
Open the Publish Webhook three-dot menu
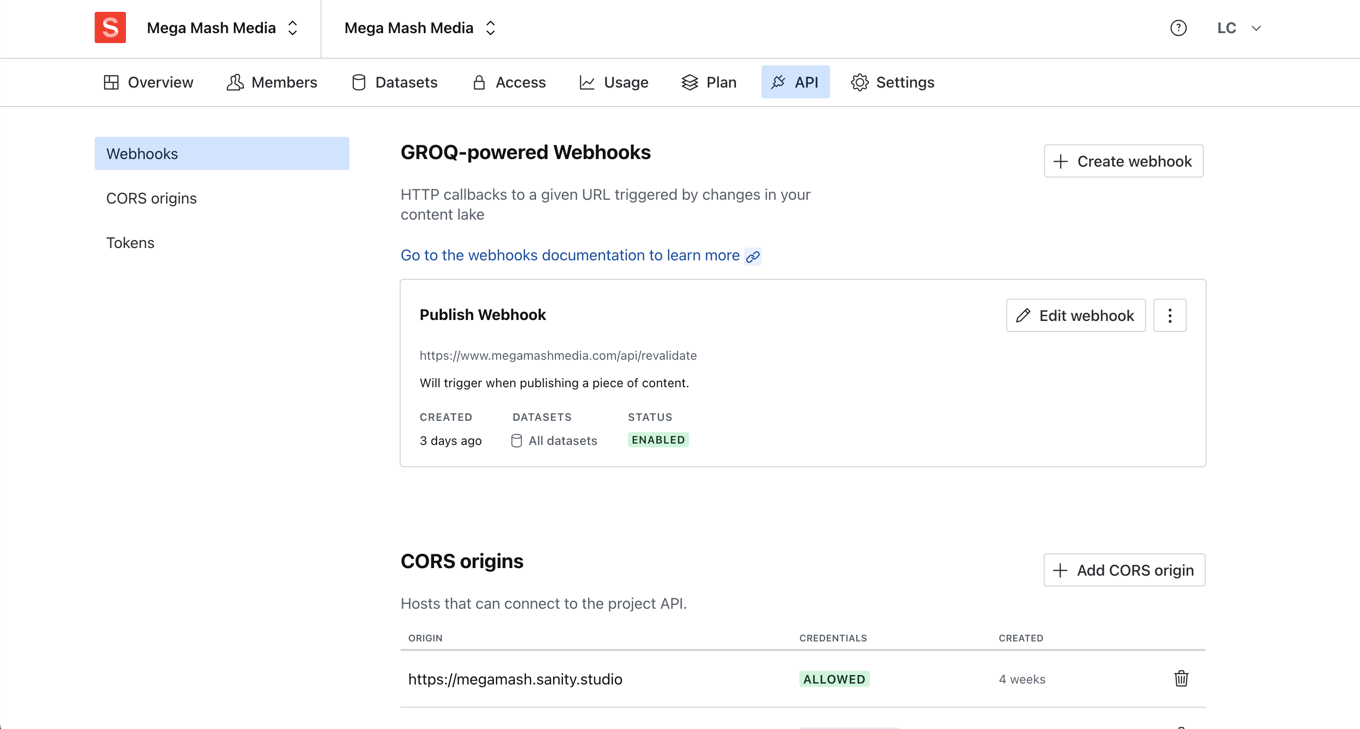click(x=1170, y=316)
